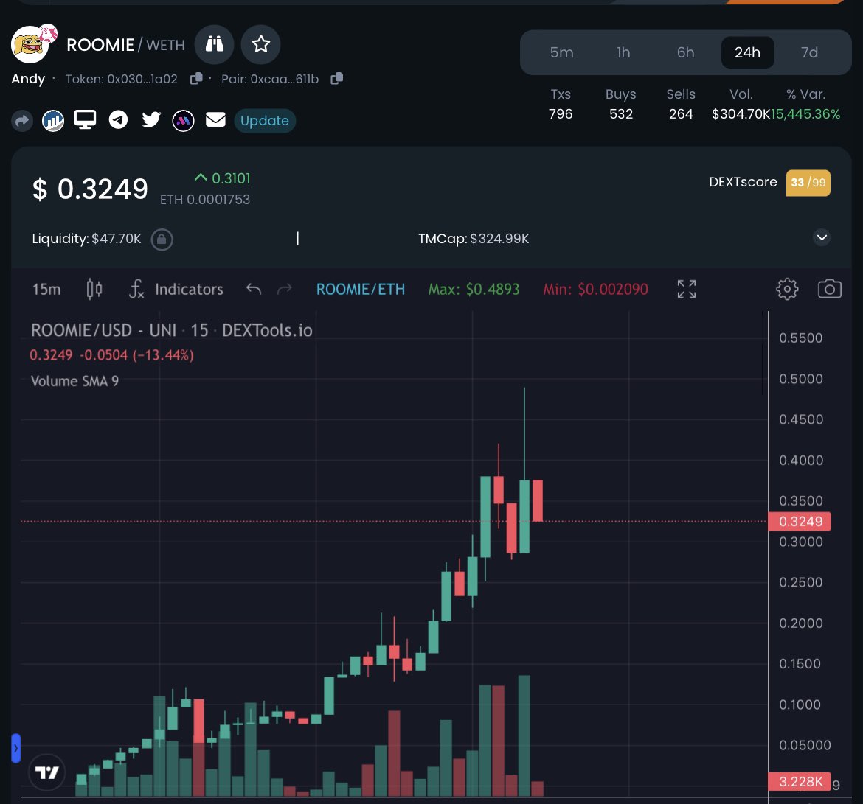Copy the token address 0x030...1a02

click(x=196, y=79)
